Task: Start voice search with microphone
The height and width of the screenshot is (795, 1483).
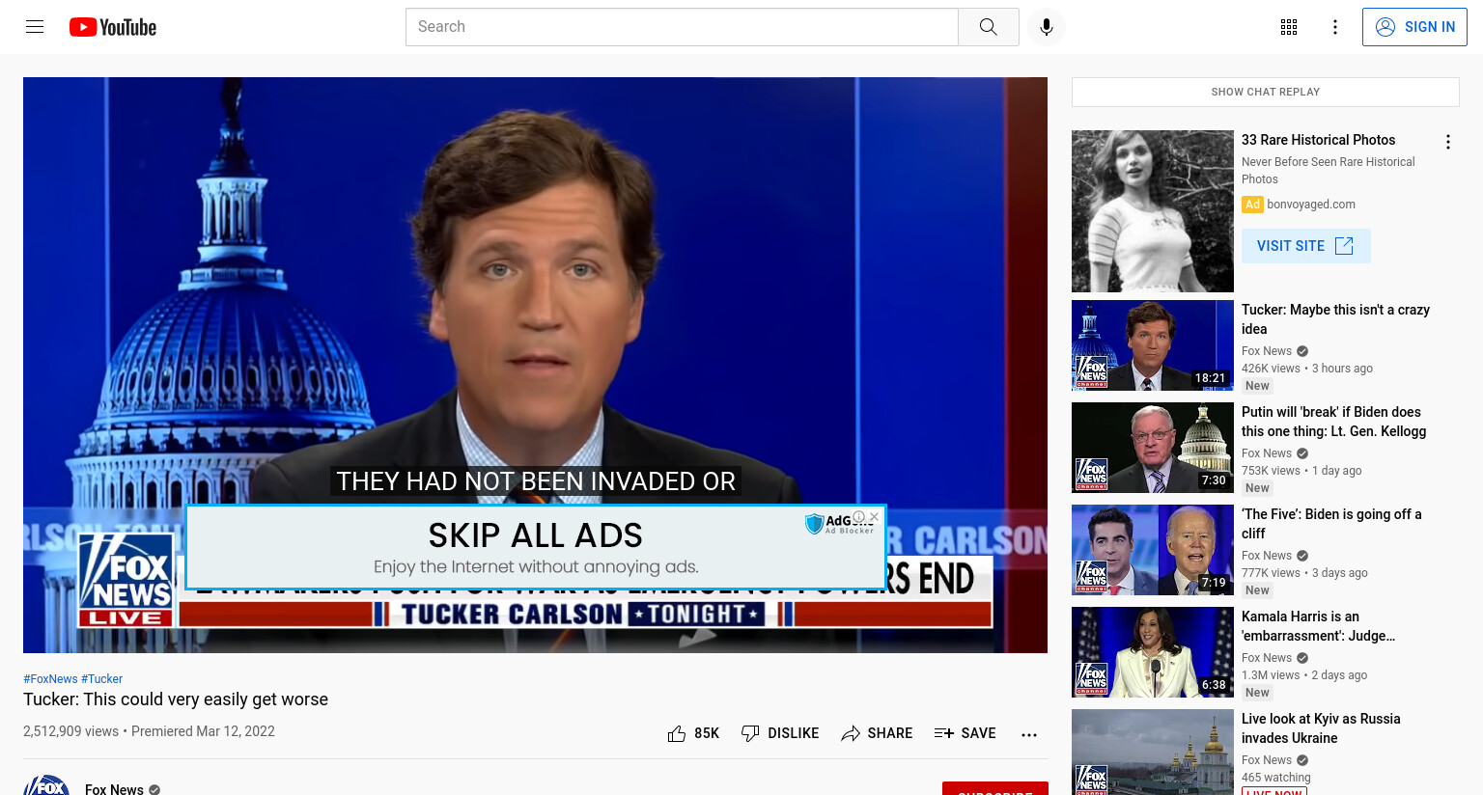Action: (x=1047, y=27)
